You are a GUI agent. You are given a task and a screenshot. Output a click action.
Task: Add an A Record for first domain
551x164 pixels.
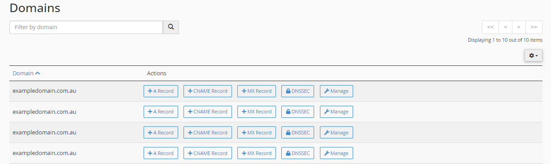point(161,91)
